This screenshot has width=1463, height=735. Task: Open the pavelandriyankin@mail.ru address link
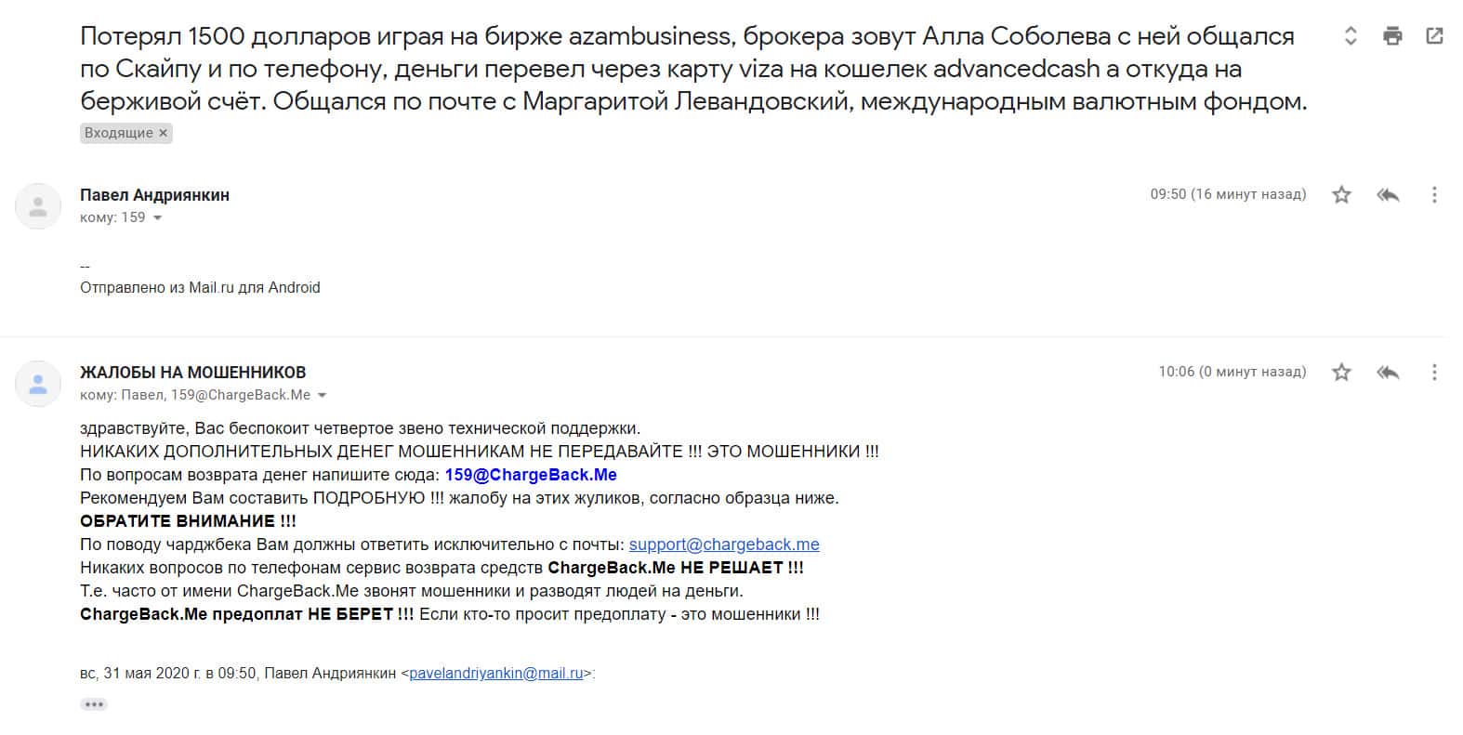(495, 673)
